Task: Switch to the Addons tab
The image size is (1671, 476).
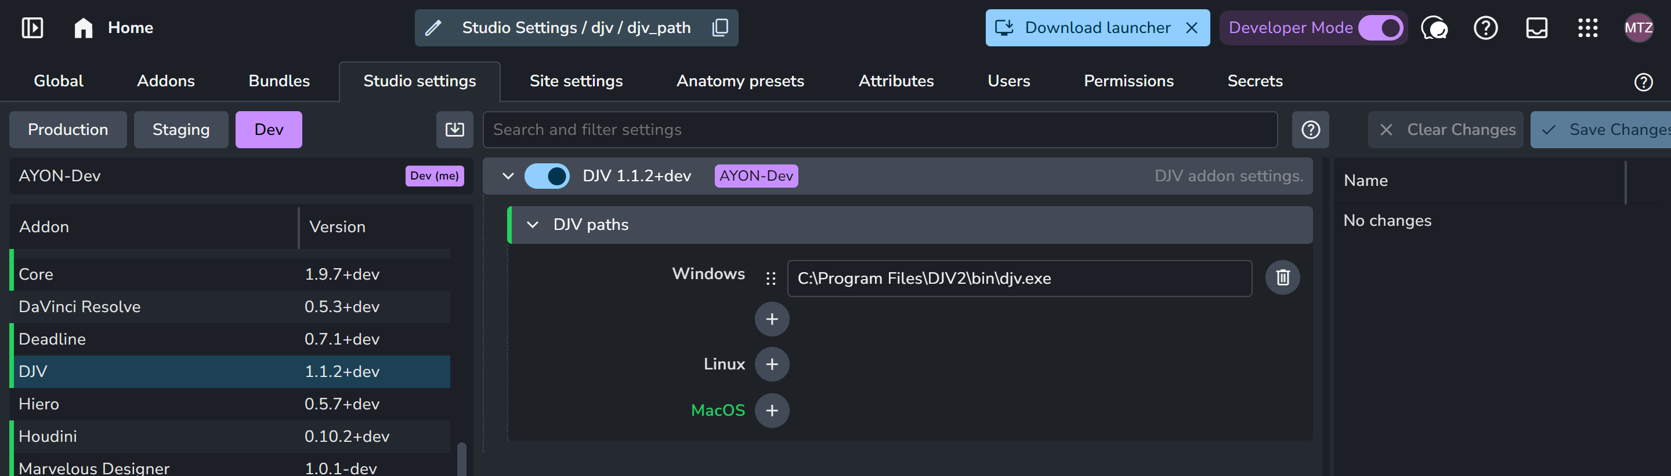Action: pyautogui.click(x=165, y=81)
